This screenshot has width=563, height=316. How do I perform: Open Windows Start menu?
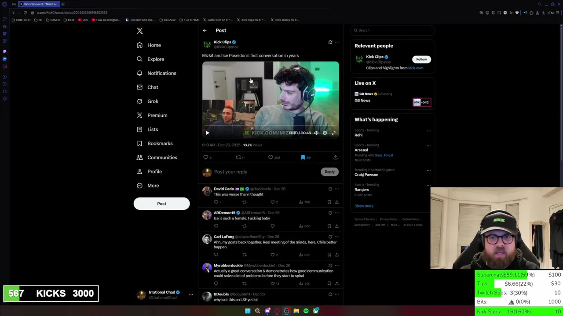point(248,311)
